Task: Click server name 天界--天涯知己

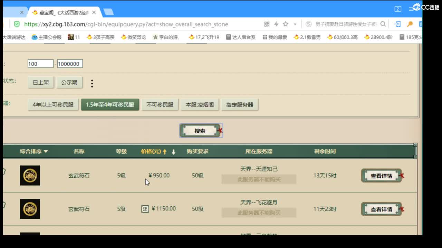Action: point(259,169)
